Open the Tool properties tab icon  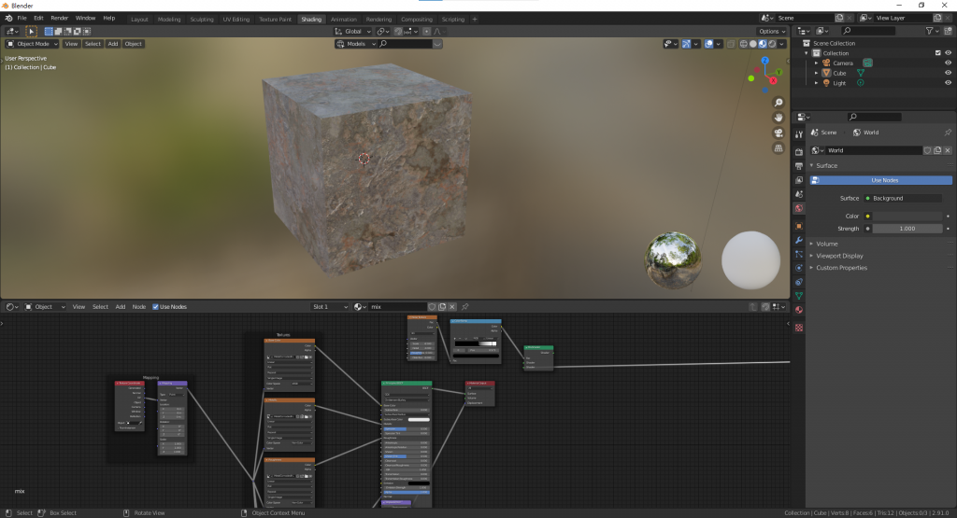click(798, 134)
